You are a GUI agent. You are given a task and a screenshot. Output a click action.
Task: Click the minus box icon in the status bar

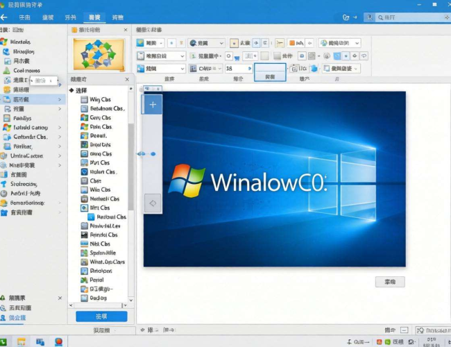pos(404,330)
